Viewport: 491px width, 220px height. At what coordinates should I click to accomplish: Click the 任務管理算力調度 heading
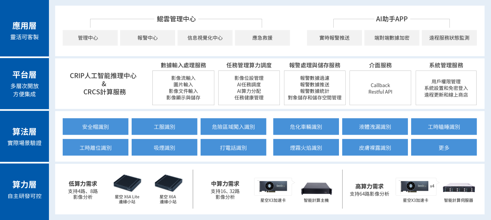249,65
